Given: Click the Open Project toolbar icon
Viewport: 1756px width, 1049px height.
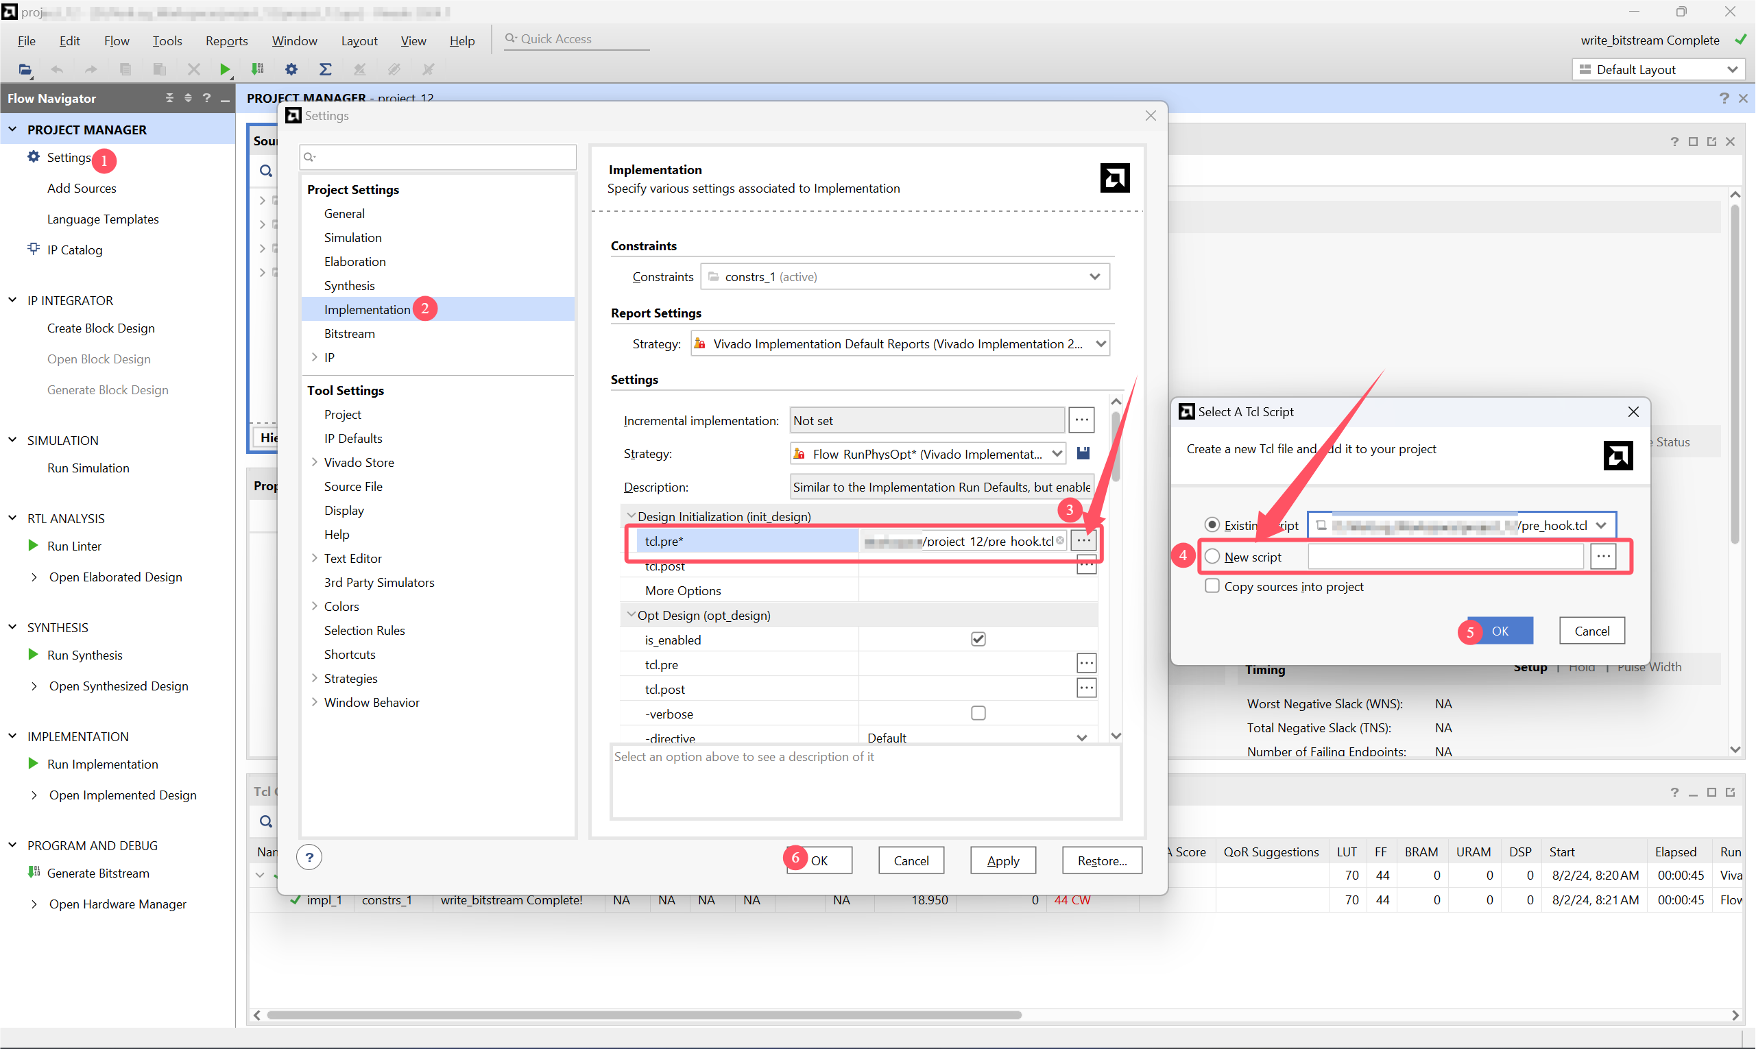Looking at the screenshot, I should (x=25, y=69).
